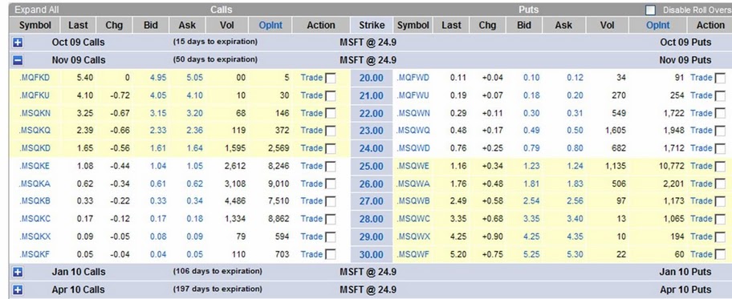This screenshot has height=299, width=732.
Task: Tick the Trade checkbox for call .MSQKD
Action: [x=330, y=149]
